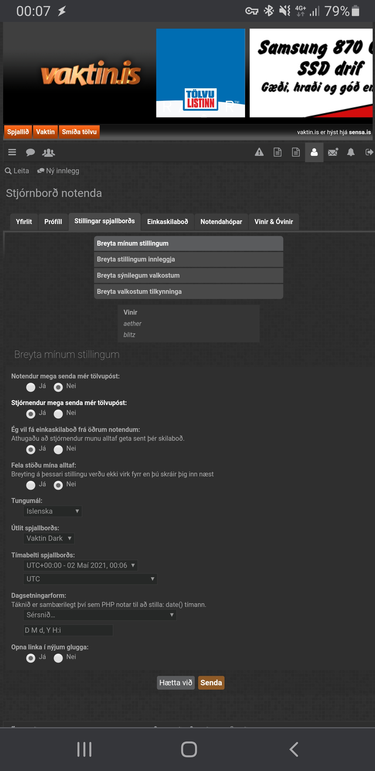Select Já for Notendur mega senda tölvupóst
This screenshot has height=771, width=375.
point(31,387)
